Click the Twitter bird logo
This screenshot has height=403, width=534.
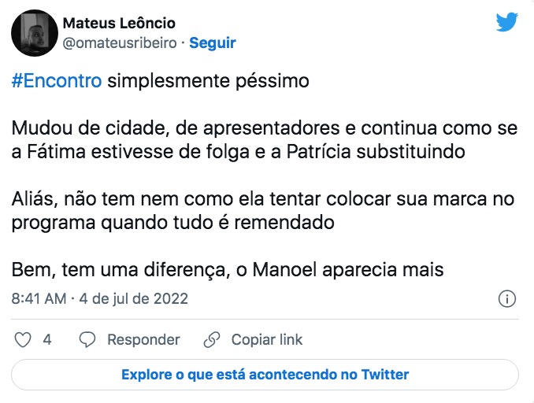(x=506, y=23)
